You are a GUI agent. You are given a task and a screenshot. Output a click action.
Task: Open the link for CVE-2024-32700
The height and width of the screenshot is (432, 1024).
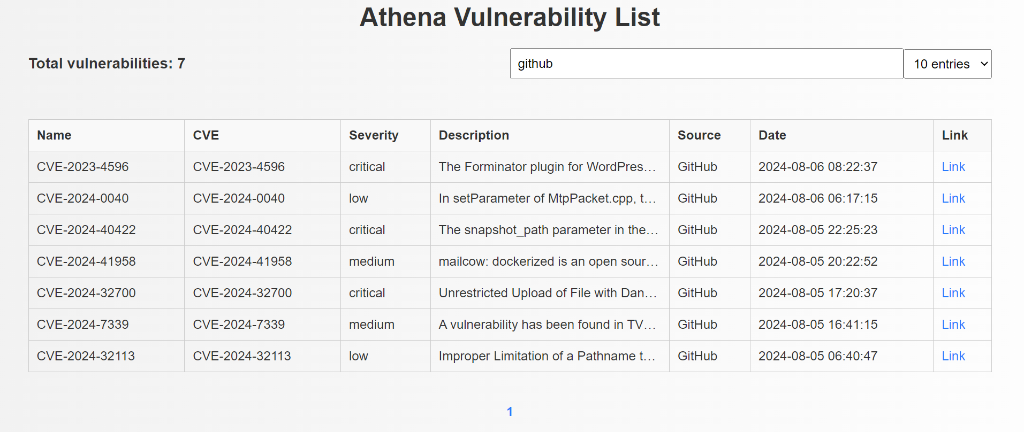pos(953,293)
